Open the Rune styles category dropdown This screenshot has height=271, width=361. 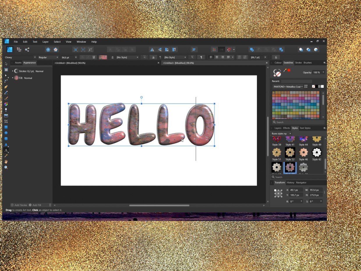pos(290,133)
